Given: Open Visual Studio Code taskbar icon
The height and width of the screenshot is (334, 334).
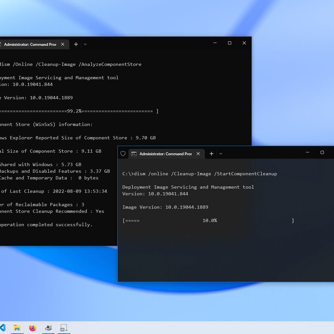Looking at the screenshot, I should click(x=3, y=328).
